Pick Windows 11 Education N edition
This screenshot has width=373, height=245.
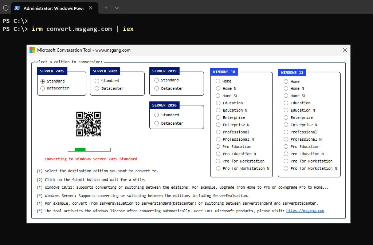(x=286, y=110)
